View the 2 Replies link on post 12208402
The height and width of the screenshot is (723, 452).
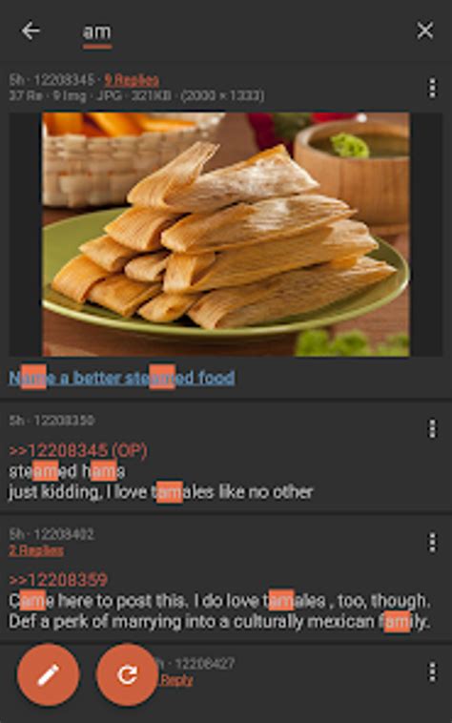pyautogui.click(x=36, y=550)
